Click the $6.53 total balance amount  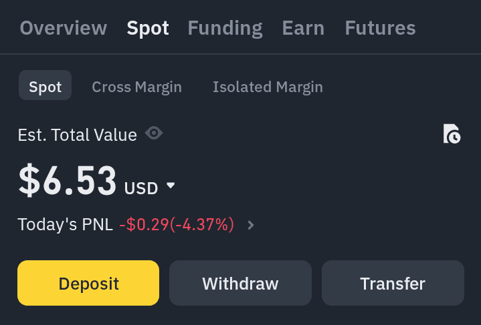68,180
